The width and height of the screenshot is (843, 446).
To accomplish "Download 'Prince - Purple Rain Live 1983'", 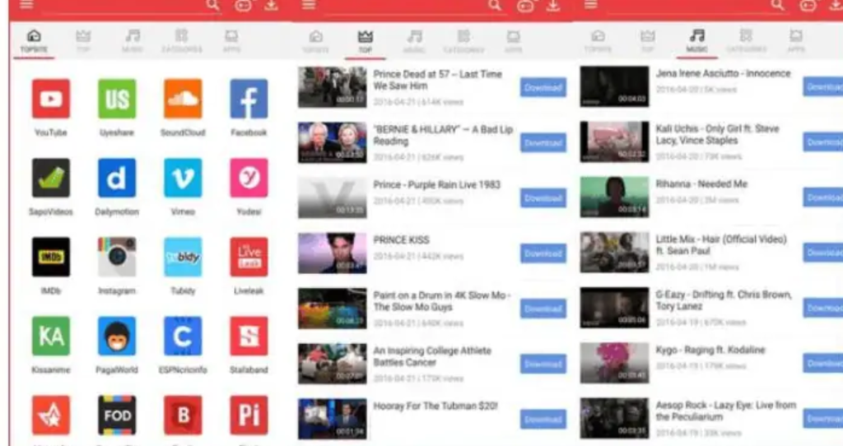I will tap(543, 198).
